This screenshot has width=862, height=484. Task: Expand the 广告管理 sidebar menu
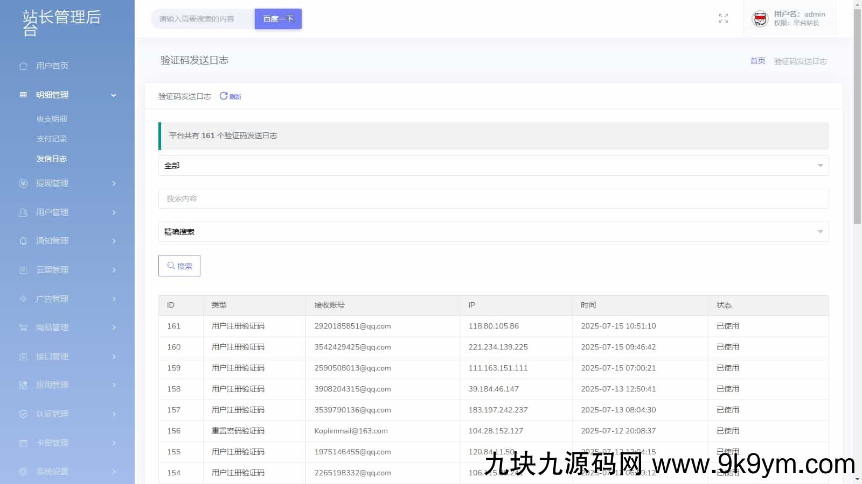pyautogui.click(x=67, y=299)
